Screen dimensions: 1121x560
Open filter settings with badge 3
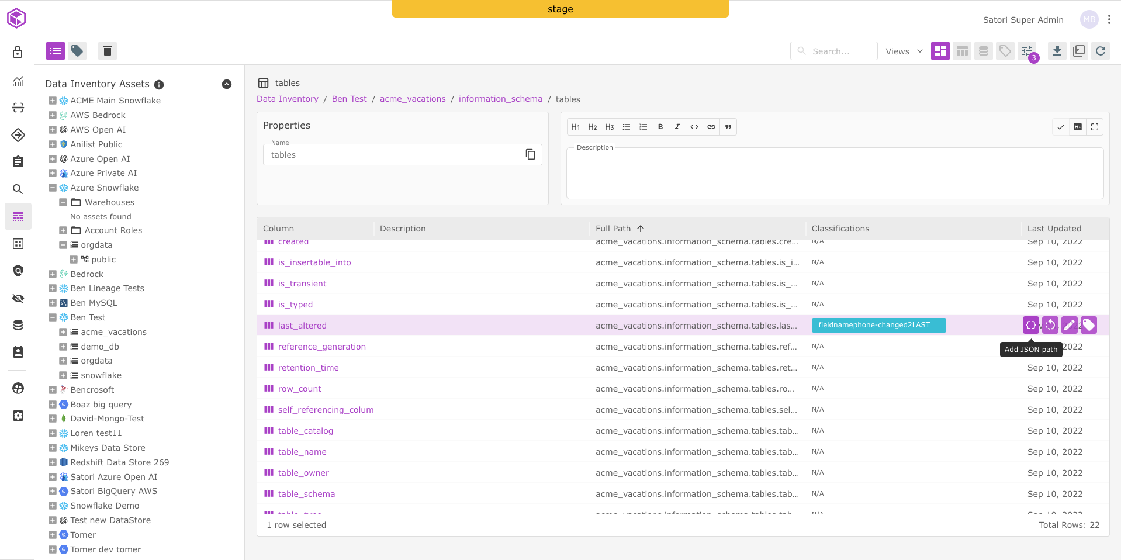1027,51
